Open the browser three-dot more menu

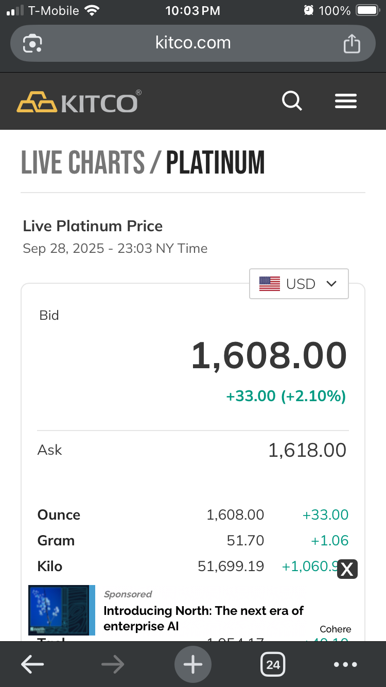[x=345, y=664]
